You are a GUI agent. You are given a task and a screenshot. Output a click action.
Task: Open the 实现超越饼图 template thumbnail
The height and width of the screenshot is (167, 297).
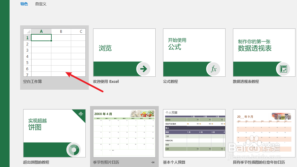(54, 133)
